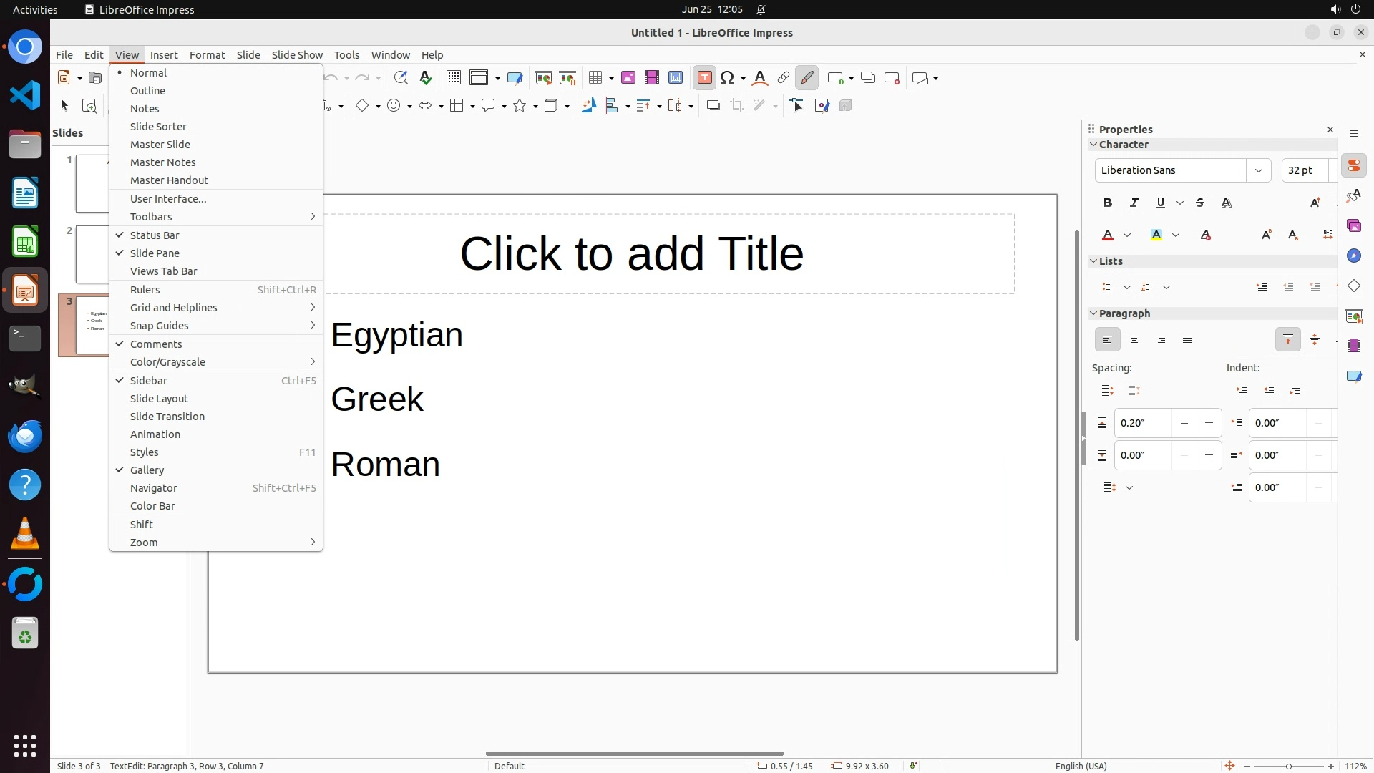The image size is (1374, 773).
Task: Select the Insert Text Box tool
Action: 704,78
